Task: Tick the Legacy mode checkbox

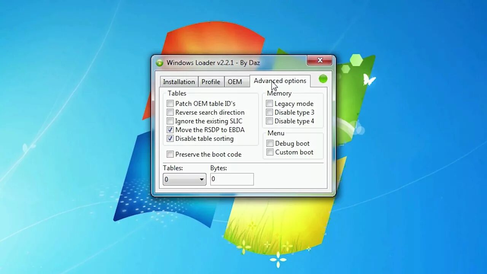Action: coord(269,104)
